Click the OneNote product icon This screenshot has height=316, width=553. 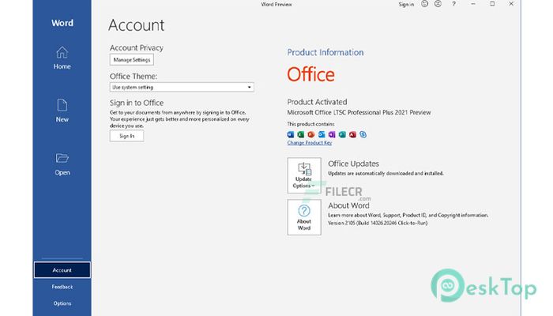coord(332,134)
